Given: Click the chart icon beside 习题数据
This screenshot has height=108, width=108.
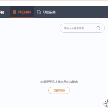Looking at the screenshot, I should pos(39,12).
